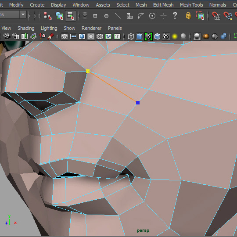This screenshot has width=237, height=237.
Task: Open the Edit Mesh menu
Action: click(163, 5)
